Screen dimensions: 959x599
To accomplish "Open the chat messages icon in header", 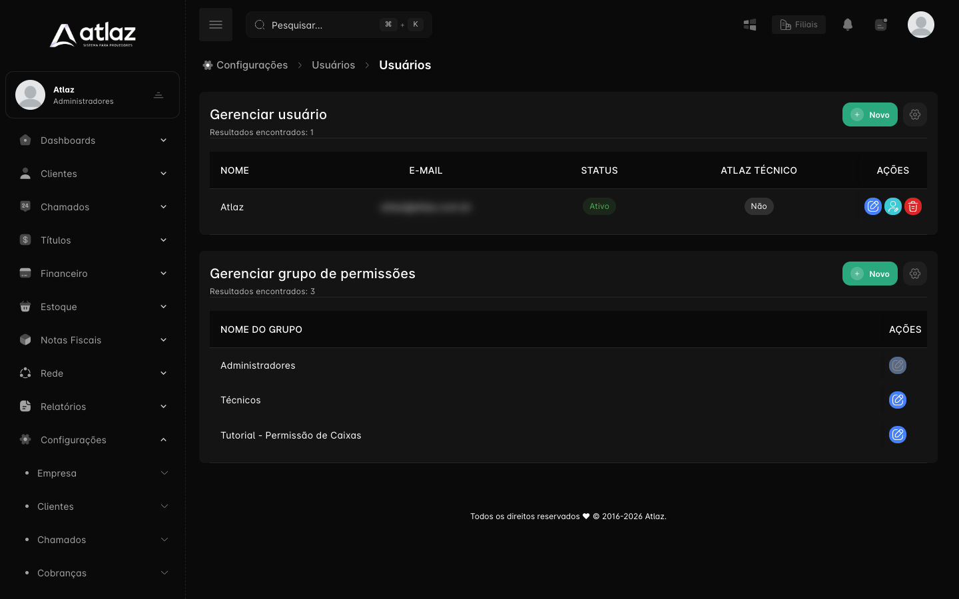I will point(881,25).
